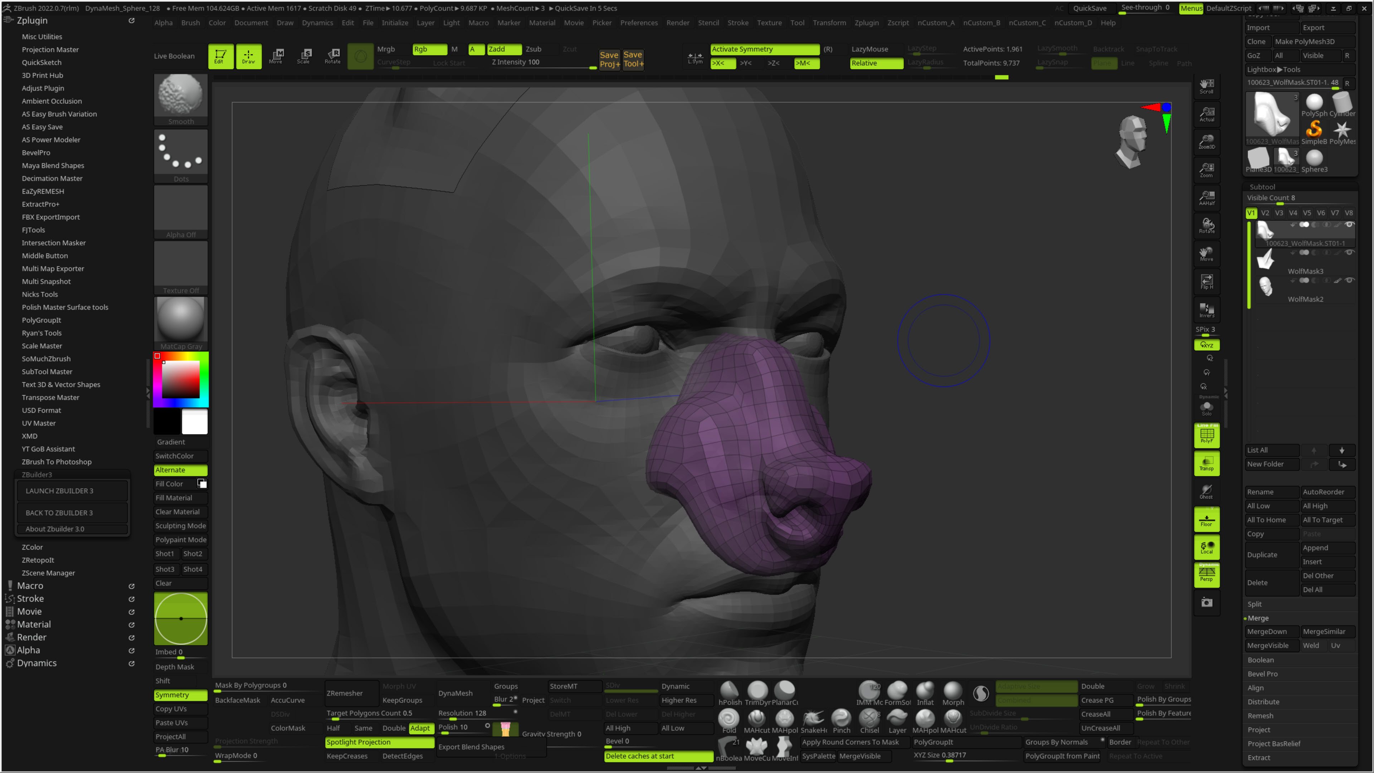This screenshot has height=773, width=1374.
Task: Toggle Activate Symmetry on or off
Action: coord(764,49)
